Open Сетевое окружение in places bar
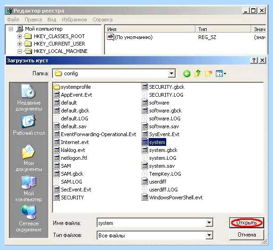Image resolution: width=273 pixels, height=250 pixels. pos(29,219)
